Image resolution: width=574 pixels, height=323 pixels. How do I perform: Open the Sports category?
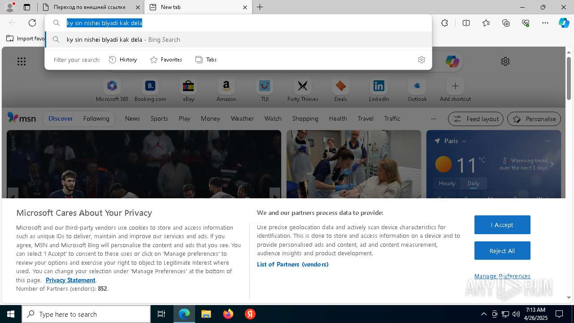point(159,118)
